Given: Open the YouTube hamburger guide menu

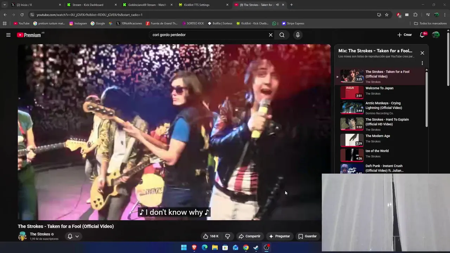Looking at the screenshot, I should 8,35.
